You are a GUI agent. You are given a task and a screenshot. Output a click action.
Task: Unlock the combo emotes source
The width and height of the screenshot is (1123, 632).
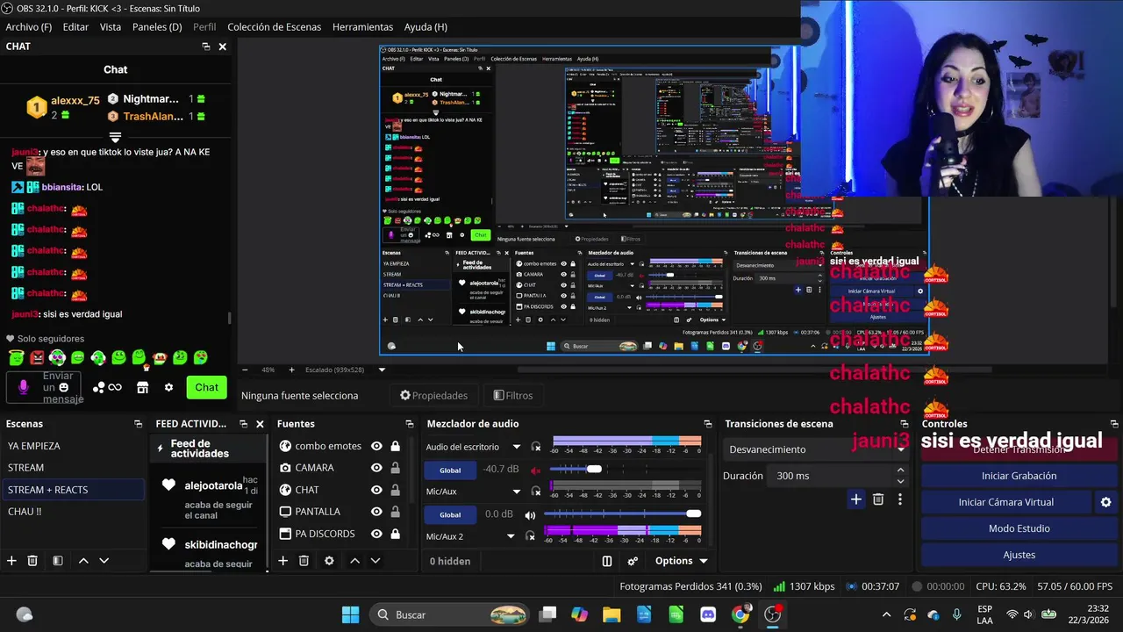point(395,446)
